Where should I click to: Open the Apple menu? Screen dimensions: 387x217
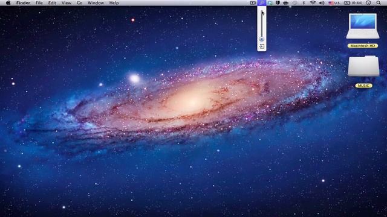(8, 3)
